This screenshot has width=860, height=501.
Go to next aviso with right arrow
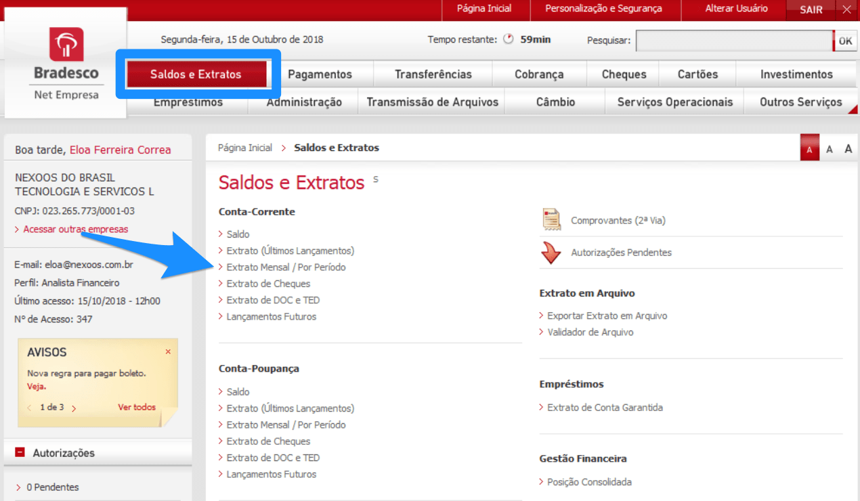click(x=74, y=408)
